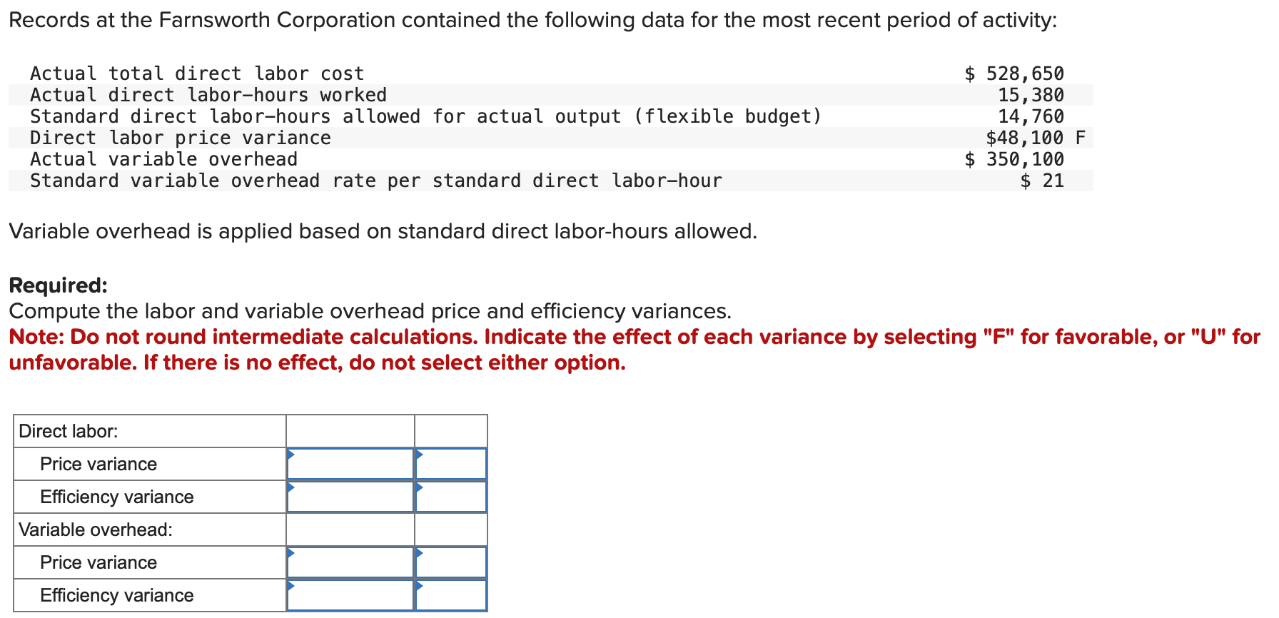Click the Efficiency variance row label
1279x618 pixels.
[x=117, y=496]
